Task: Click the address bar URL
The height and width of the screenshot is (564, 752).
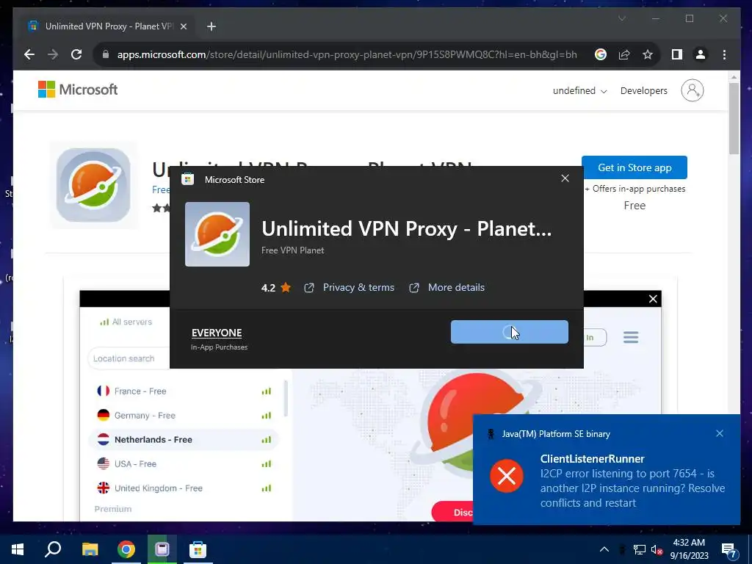Action: 347,54
